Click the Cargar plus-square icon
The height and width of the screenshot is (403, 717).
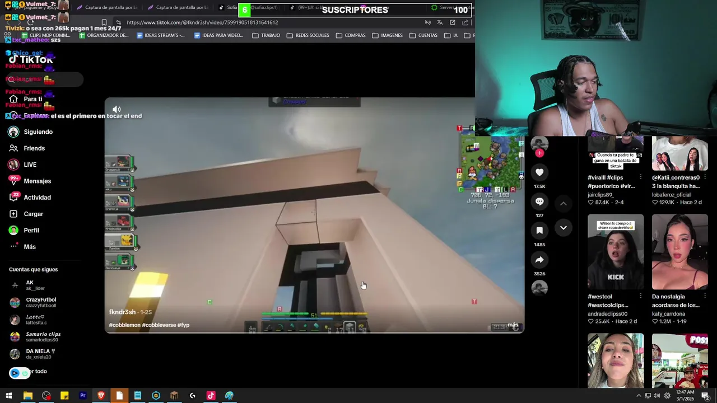click(13, 214)
